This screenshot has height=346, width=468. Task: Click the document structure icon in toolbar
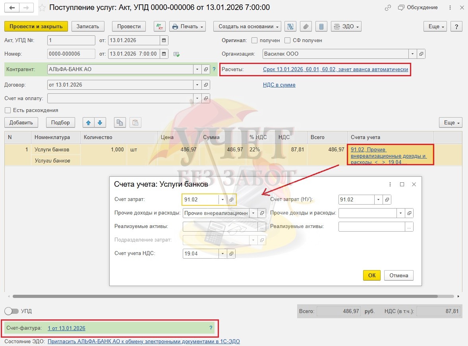290,27
